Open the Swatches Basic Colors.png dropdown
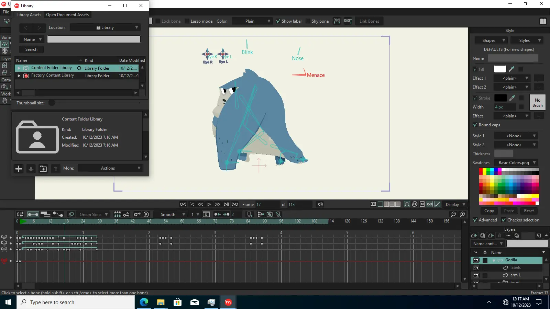The height and width of the screenshot is (309, 550). 516,163
